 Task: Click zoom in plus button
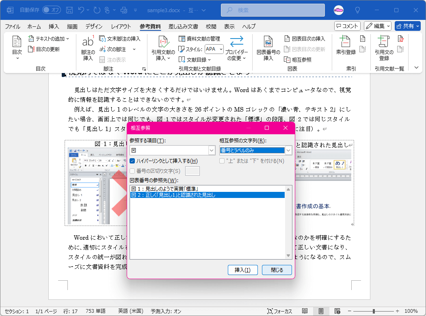click(398, 311)
